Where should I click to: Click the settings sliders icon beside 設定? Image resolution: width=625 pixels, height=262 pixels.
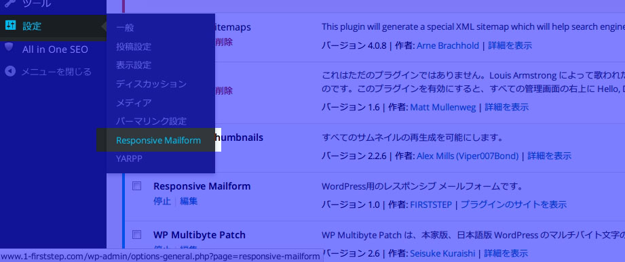[x=10, y=26]
